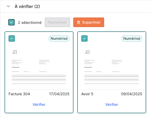151x117 pixels.
Task: Click the orange Supprimer button
Action: (x=89, y=22)
